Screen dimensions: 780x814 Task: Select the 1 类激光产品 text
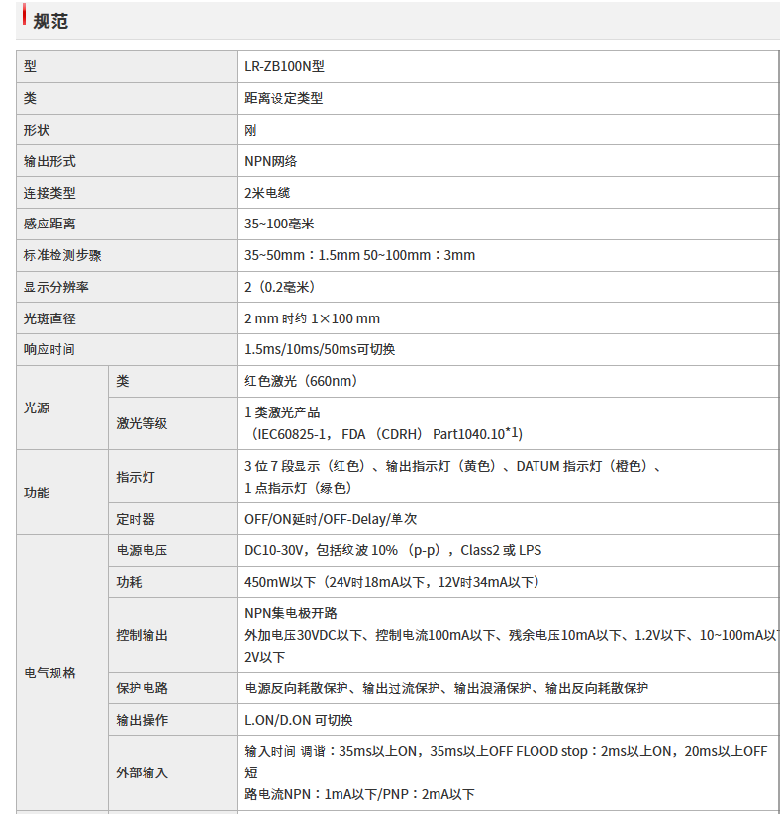coord(282,412)
